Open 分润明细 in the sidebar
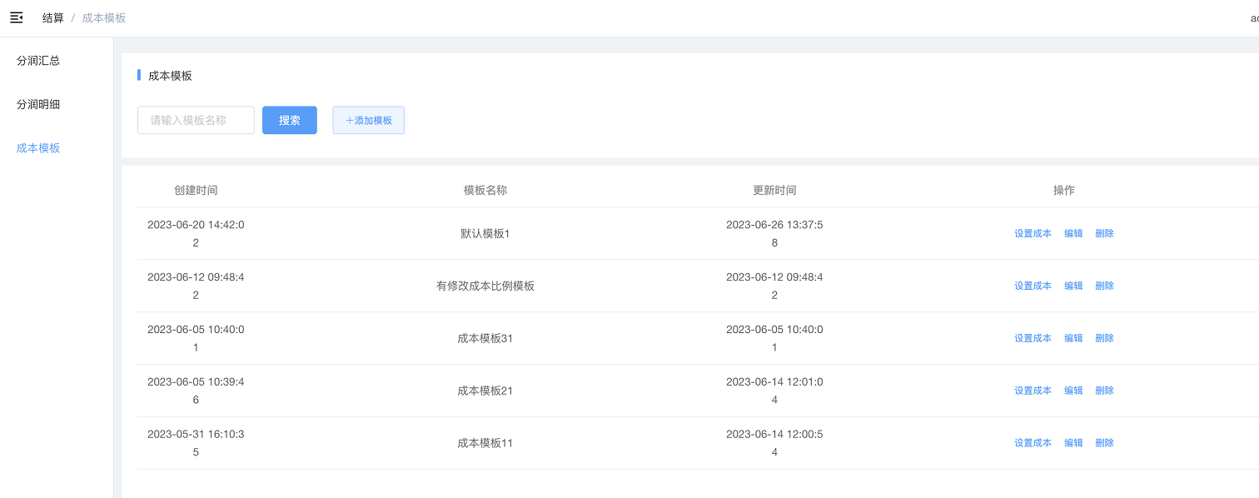The image size is (1259, 498). click(x=38, y=105)
